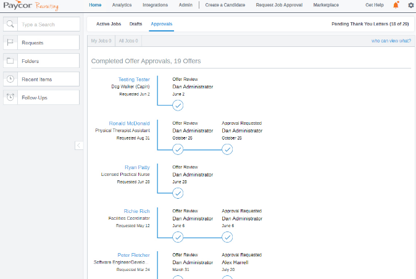Focus the Type a Search field
The image size is (416, 279).
tap(49, 25)
